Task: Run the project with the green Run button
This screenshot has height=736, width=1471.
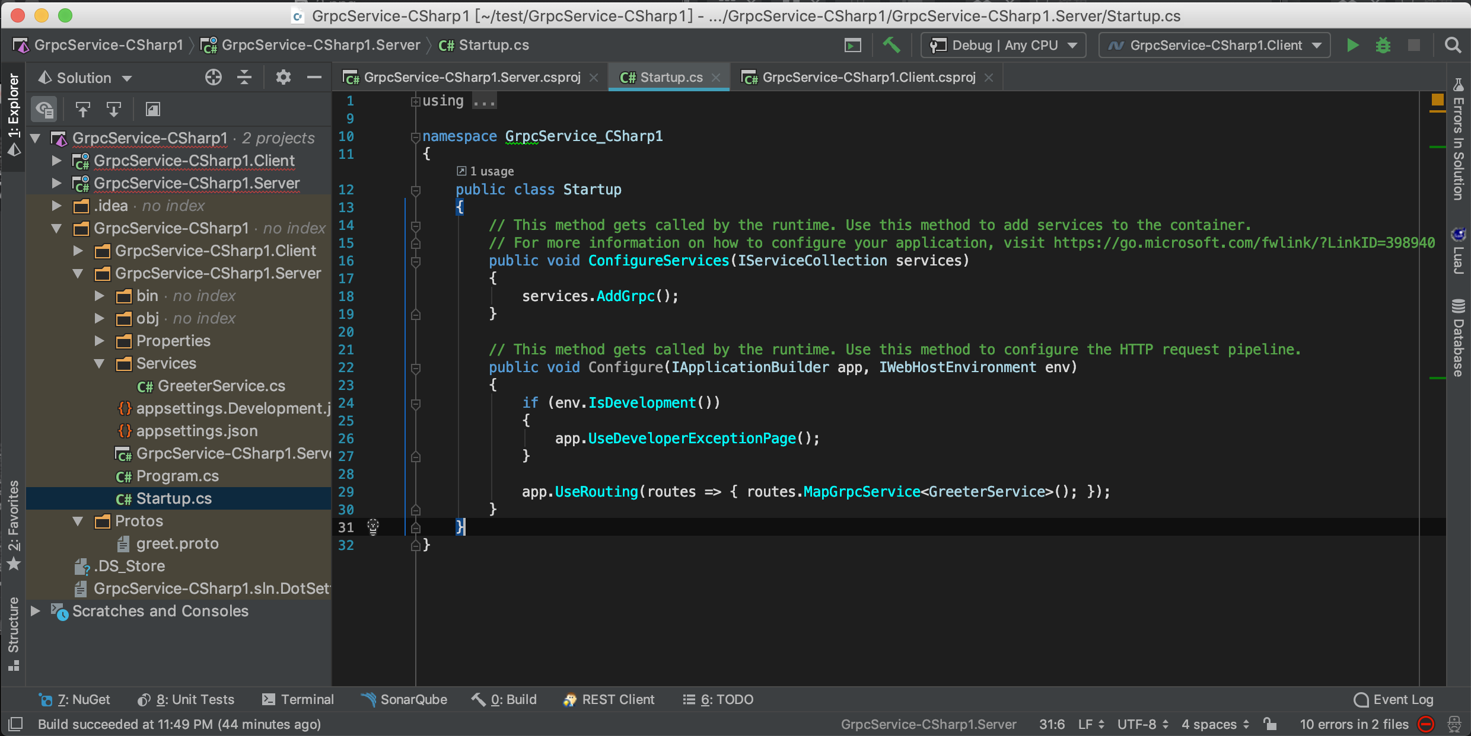Action: [x=1352, y=46]
